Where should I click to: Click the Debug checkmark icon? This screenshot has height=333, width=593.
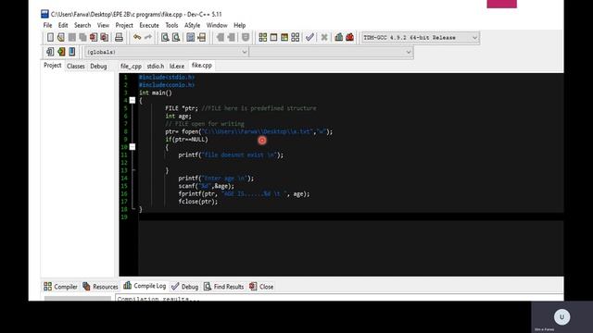coord(309,37)
